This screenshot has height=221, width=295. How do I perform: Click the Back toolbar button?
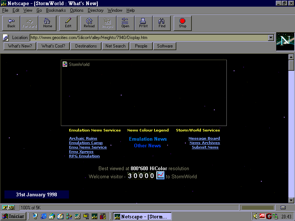click(x=11, y=23)
